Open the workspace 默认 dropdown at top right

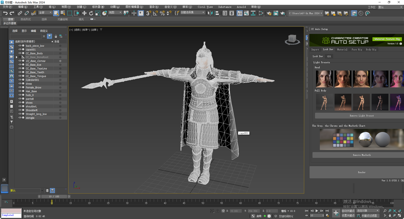click(390, 7)
